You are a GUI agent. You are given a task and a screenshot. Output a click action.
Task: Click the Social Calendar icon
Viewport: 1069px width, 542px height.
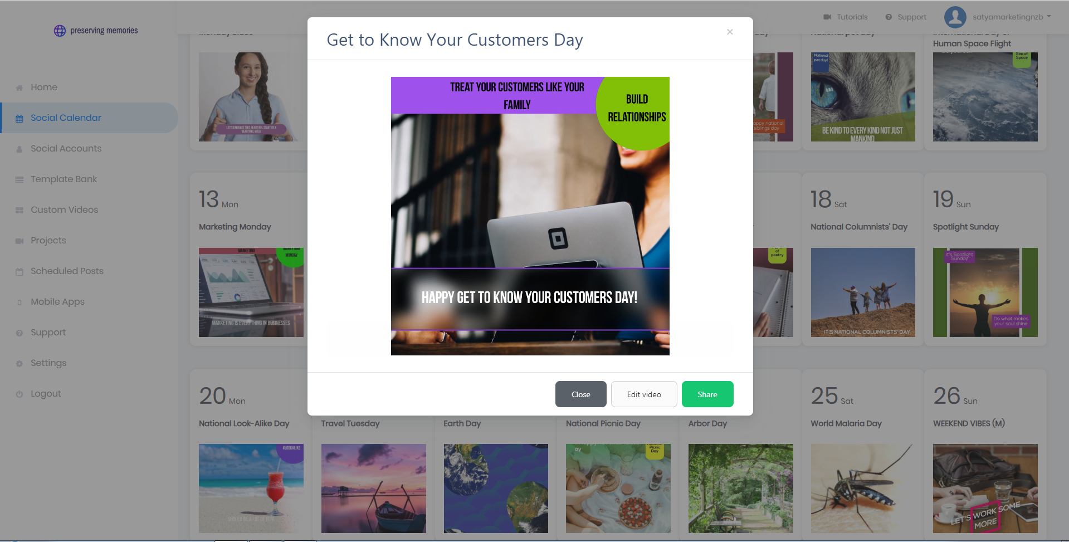(19, 118)
